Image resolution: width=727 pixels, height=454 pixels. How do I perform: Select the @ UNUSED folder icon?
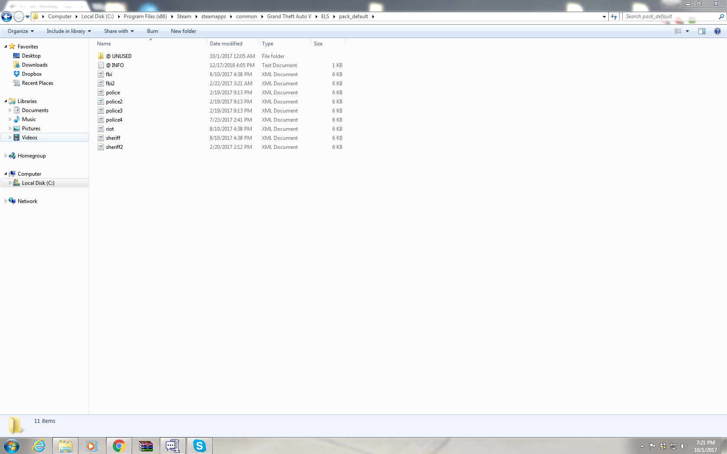(101, 56)
